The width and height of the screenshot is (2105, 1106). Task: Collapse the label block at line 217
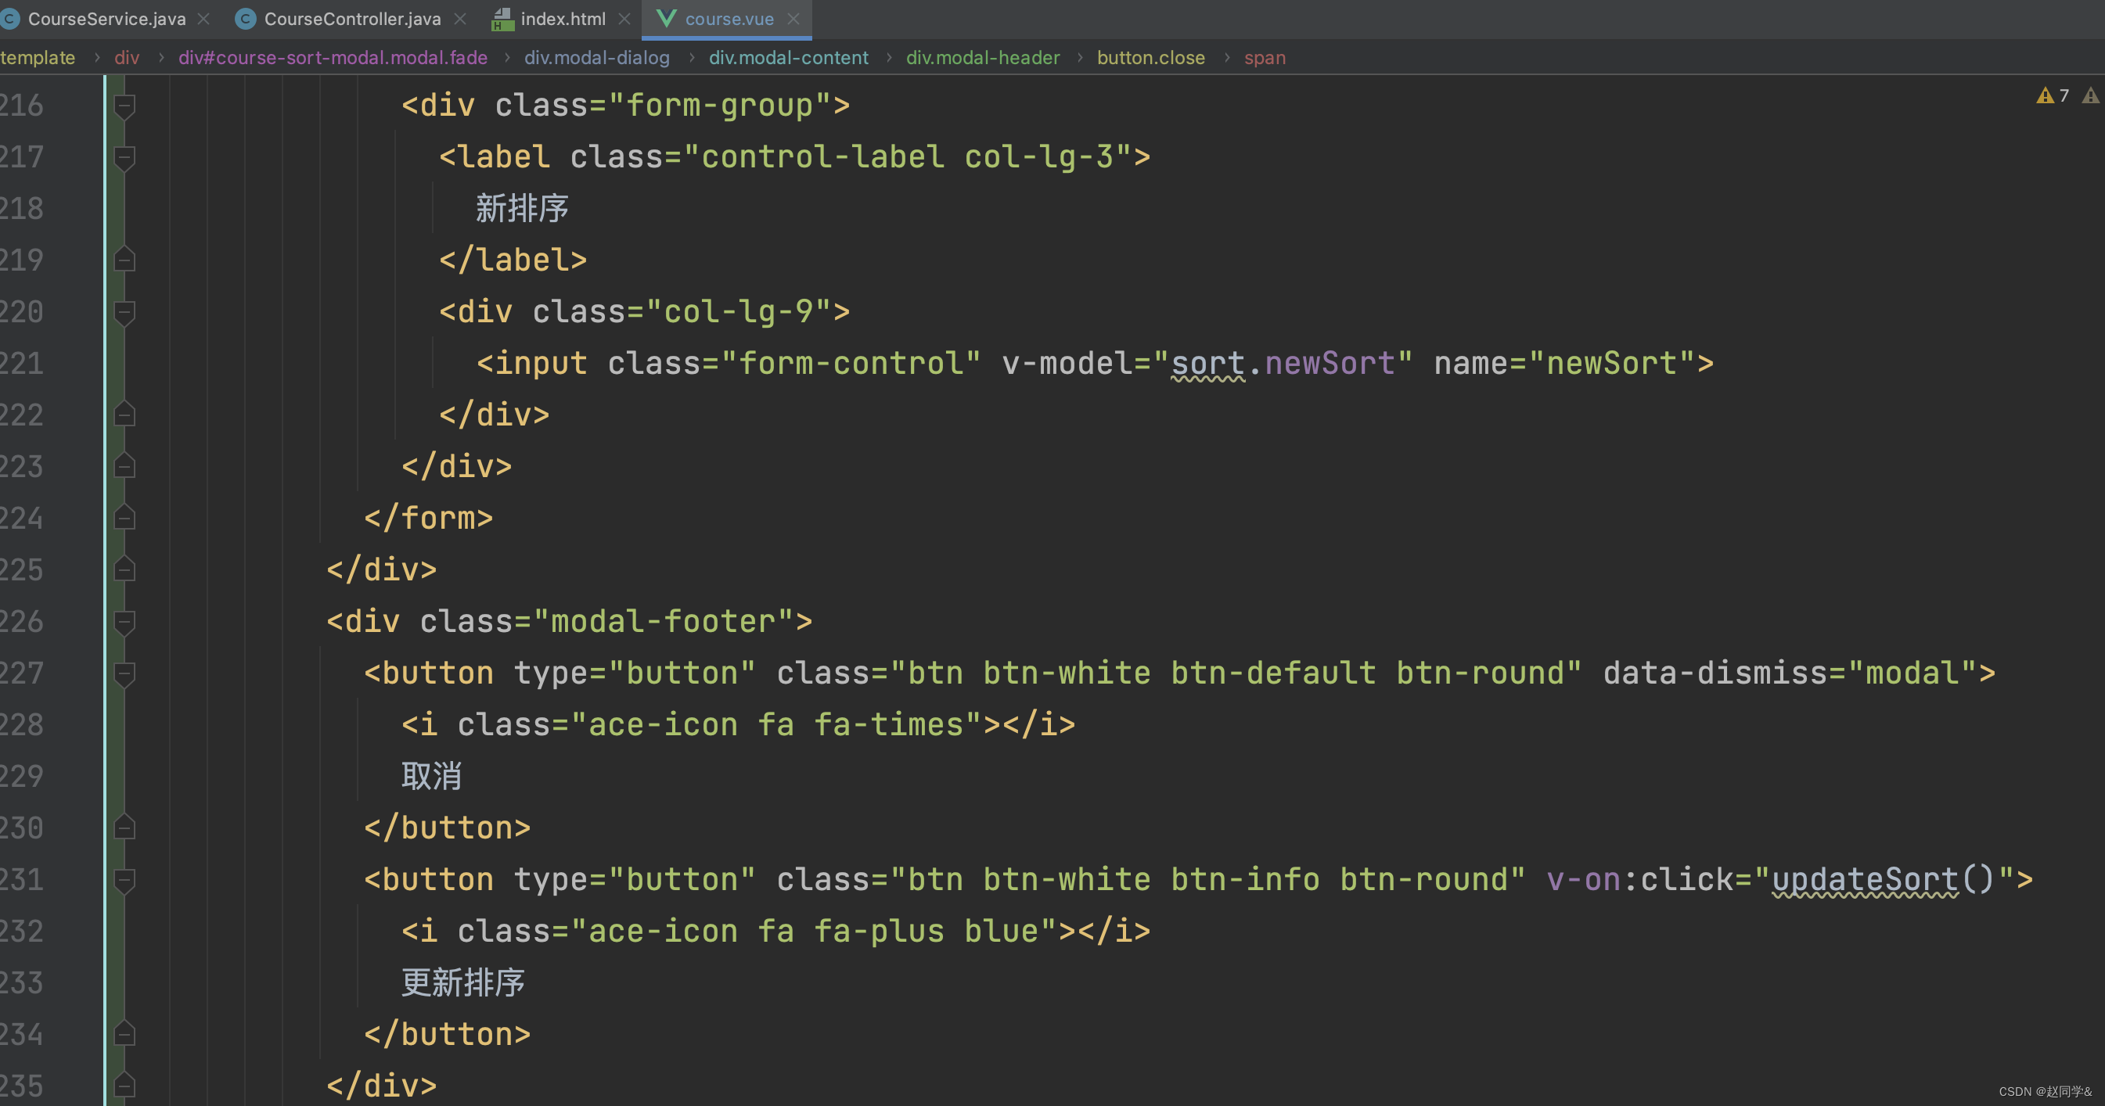tap(124, 157)
